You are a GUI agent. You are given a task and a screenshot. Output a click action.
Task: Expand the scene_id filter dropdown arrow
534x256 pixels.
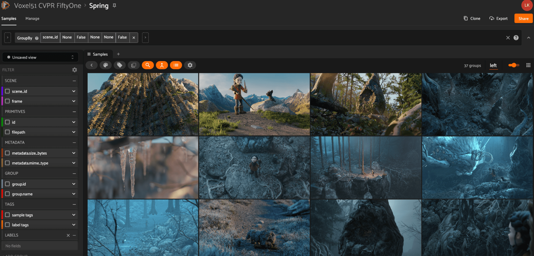[74, 91]
